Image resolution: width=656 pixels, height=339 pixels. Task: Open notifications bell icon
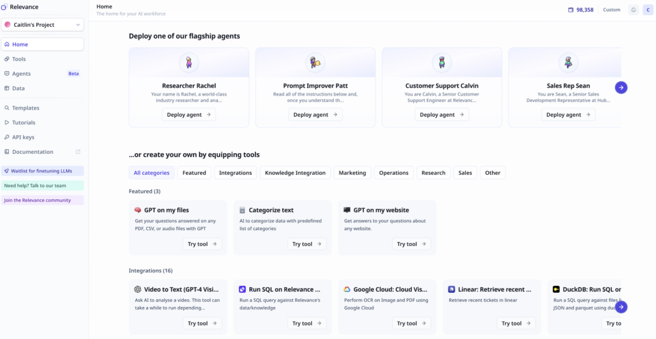(x=634, y=10)
